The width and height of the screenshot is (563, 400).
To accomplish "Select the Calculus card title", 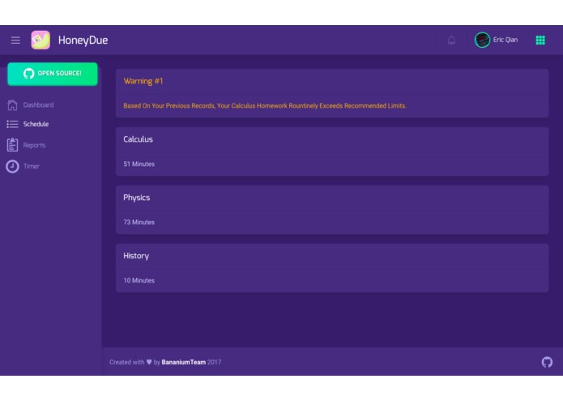I will tap(138, 139).
